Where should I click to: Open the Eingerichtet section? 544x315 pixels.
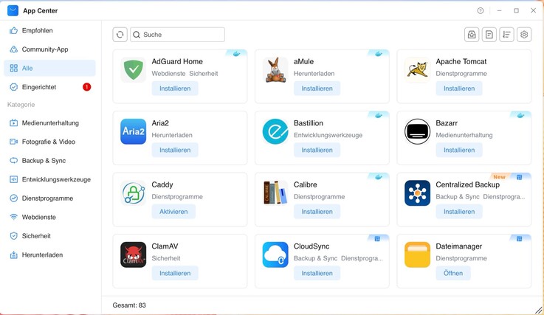[49, 87]
